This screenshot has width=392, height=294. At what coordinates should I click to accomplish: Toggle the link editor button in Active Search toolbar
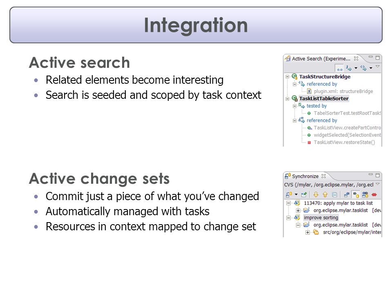tap(339, 68)
